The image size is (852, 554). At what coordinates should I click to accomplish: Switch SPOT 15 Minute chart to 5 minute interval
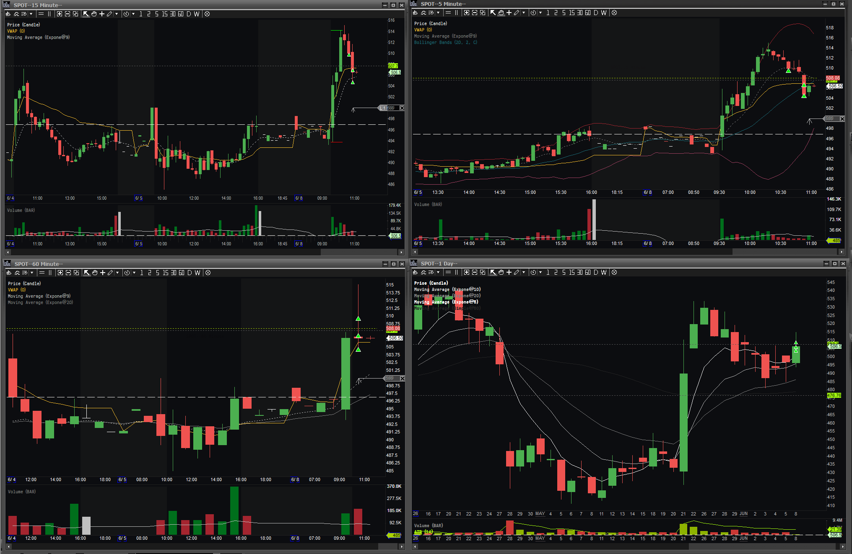coord(157,14)
